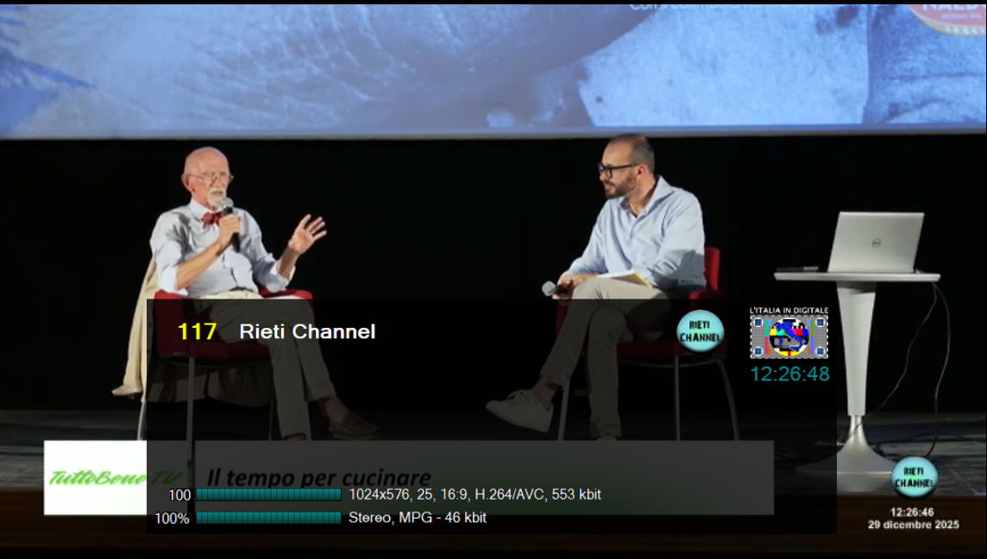Click the 'Il tempo per cucinare' program title
The height and width of the screenshot is (559, 987).
point(318,477)
